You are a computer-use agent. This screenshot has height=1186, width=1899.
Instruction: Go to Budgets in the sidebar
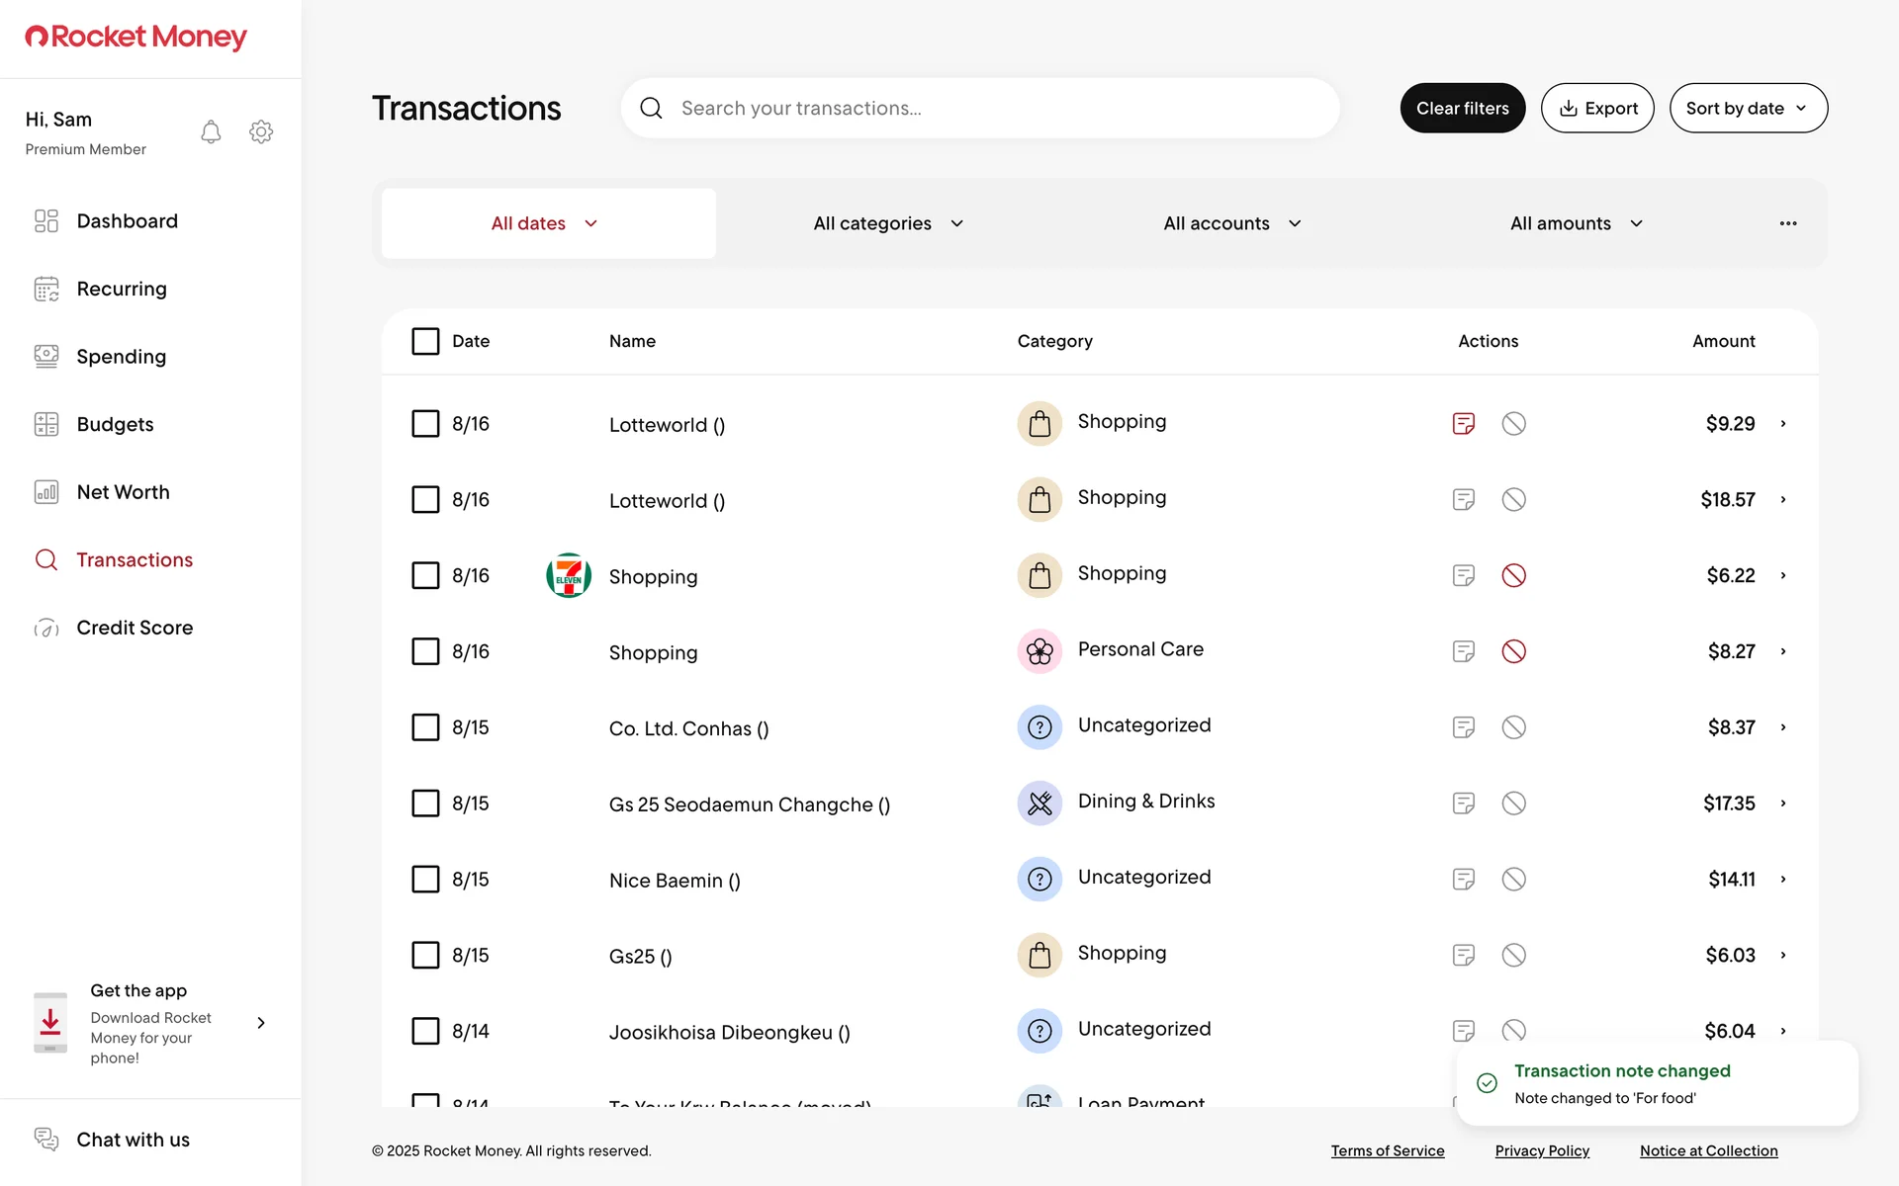click(115, 424)
